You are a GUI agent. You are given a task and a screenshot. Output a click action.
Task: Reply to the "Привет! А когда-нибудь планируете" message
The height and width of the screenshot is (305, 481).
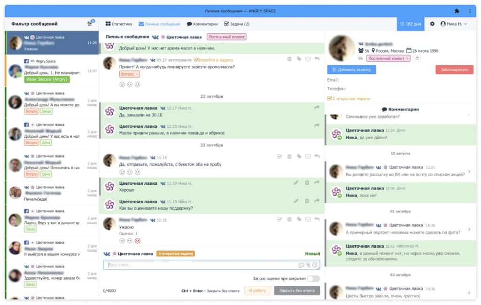(317, 59)
